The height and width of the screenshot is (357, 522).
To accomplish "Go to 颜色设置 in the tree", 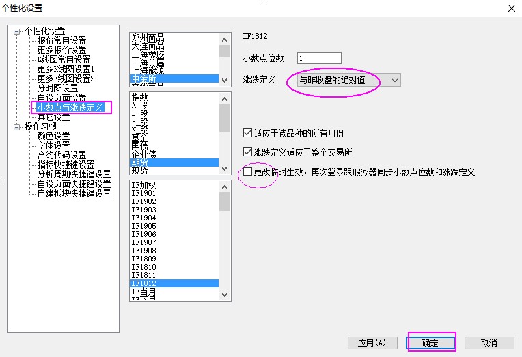I will pyautogui.click(x=53, y=136).
